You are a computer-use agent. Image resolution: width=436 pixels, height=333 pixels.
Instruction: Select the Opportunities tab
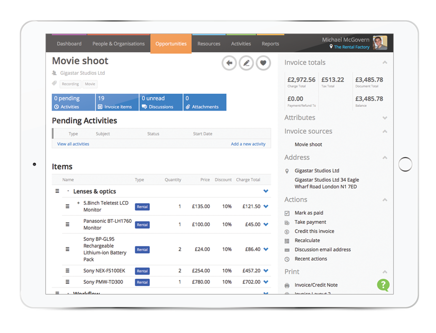click(171, 43)
